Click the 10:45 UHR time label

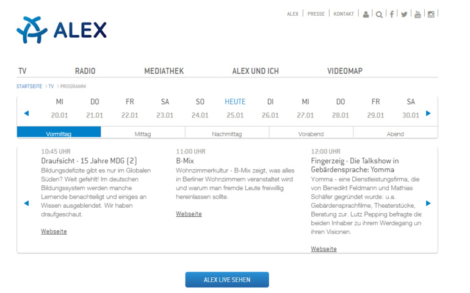click(x=56, y=152)
